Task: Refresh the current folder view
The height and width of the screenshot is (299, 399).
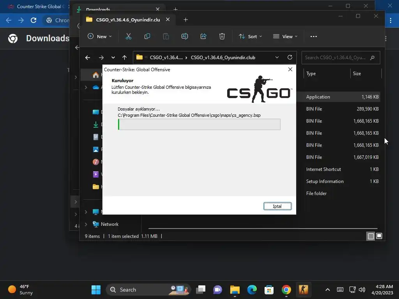Action: [x=290, y=57]
